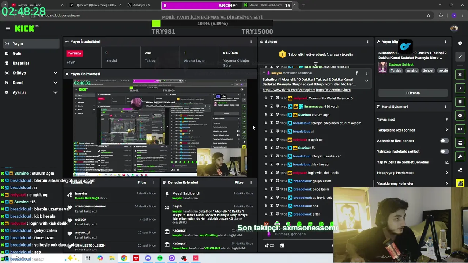The height and width of the screenshot is (263, 468).
Task: Click the screen capture frame icon in the right rail
Action: pos(460,75)
